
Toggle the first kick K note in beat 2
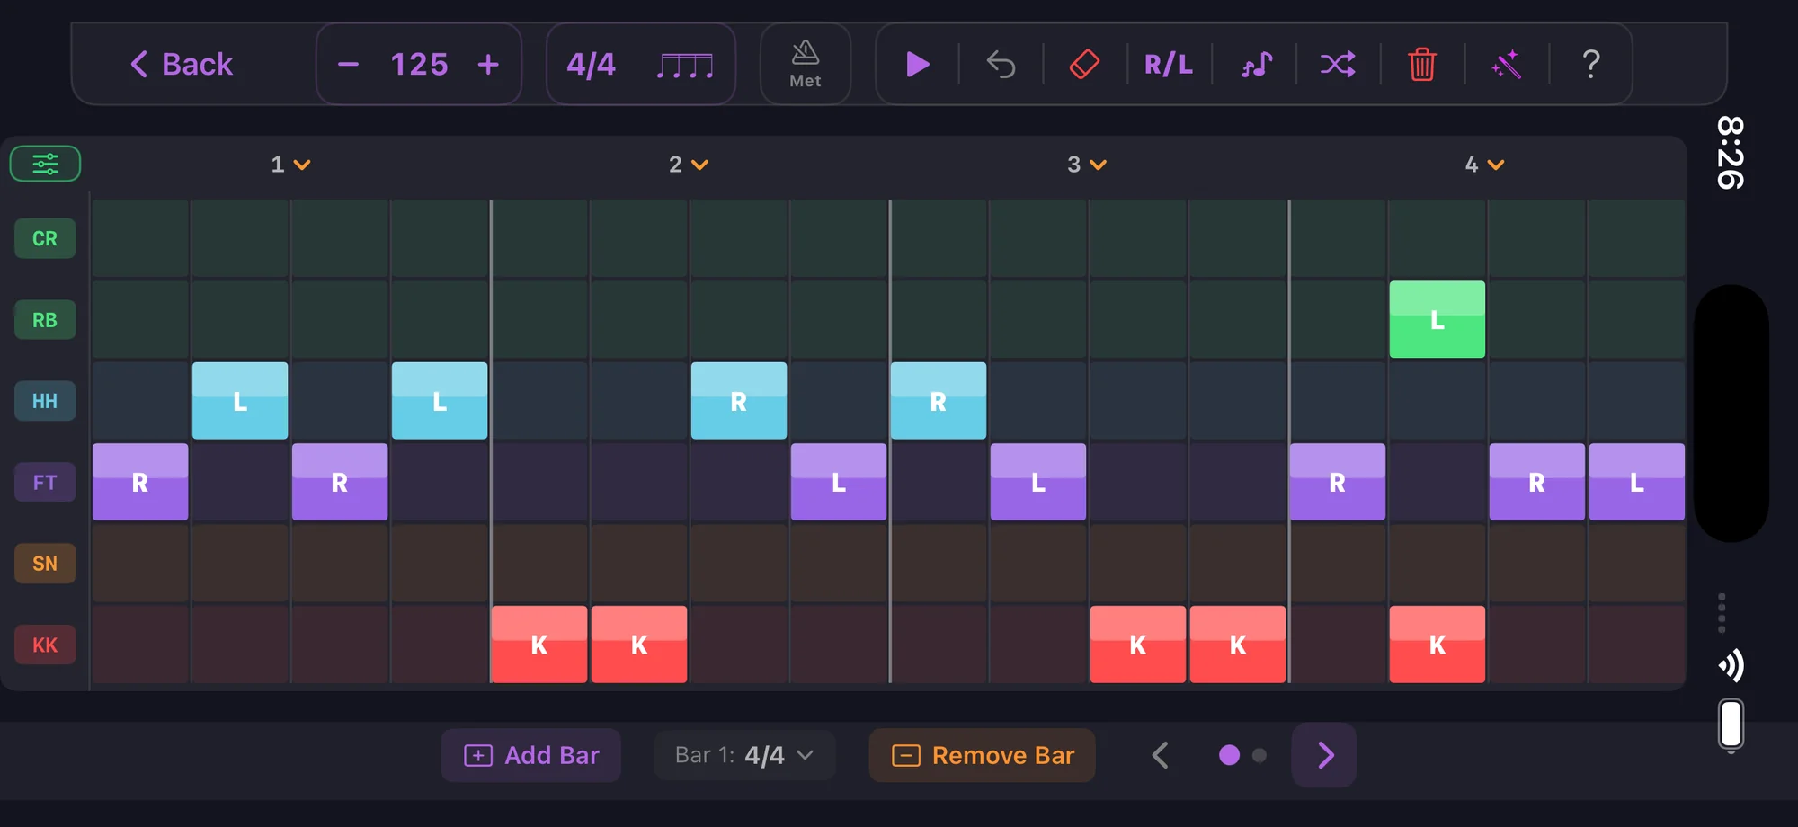point(539,645)
